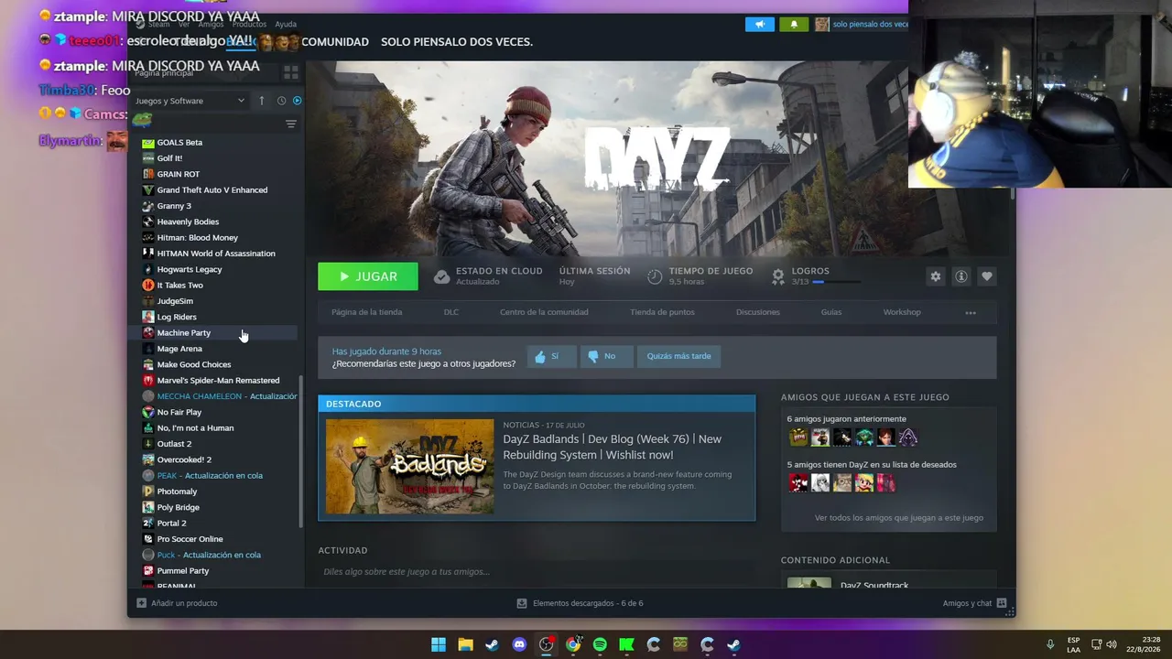The height and width of the screenshot is (659, 1172).
Task: Click the Outlast 2 game icon
Action: point(148,444)
